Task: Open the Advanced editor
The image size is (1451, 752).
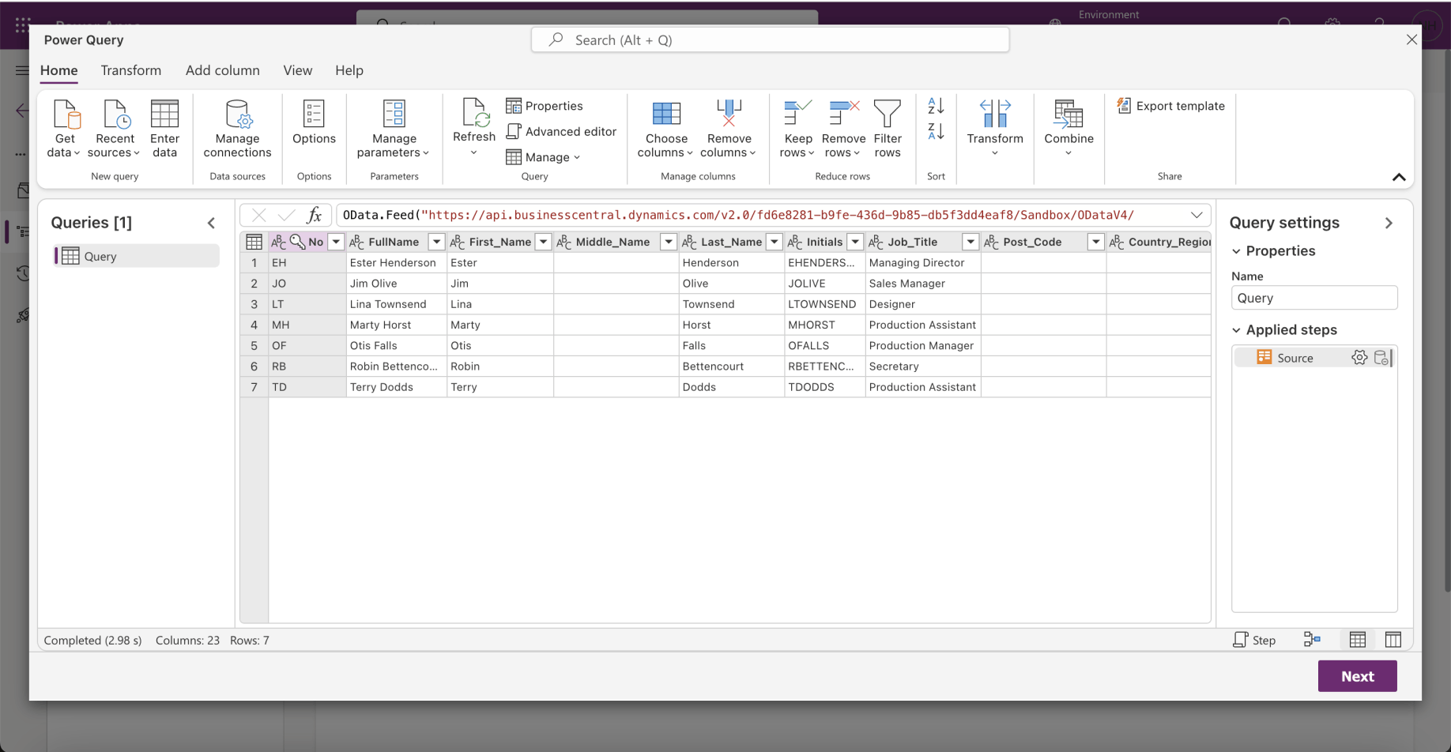Action: coord(561,132)
